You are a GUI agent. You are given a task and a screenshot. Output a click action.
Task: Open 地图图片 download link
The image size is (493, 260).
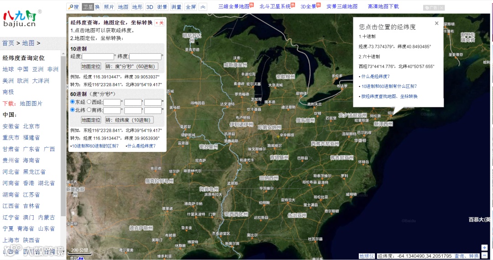point(31,103)
